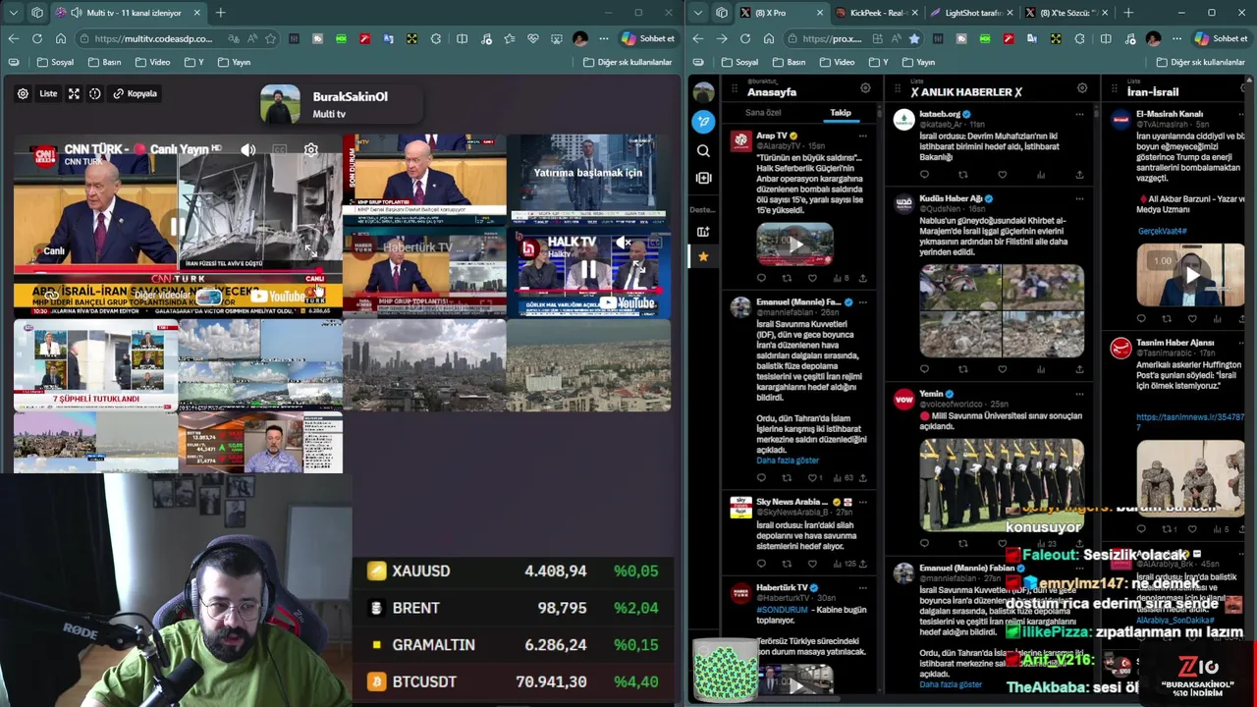1257x707 pixels.
Task: Open Anasayfa column settings gear
Action: (865, 88)
